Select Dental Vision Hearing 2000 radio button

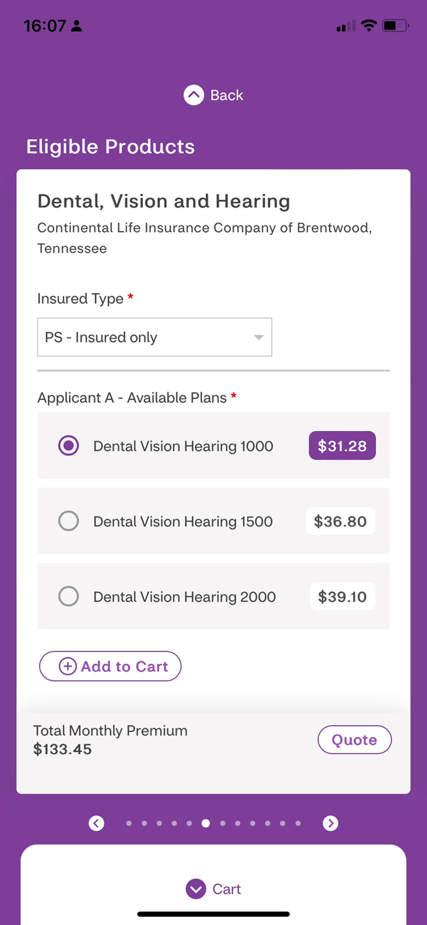(68, 596)
